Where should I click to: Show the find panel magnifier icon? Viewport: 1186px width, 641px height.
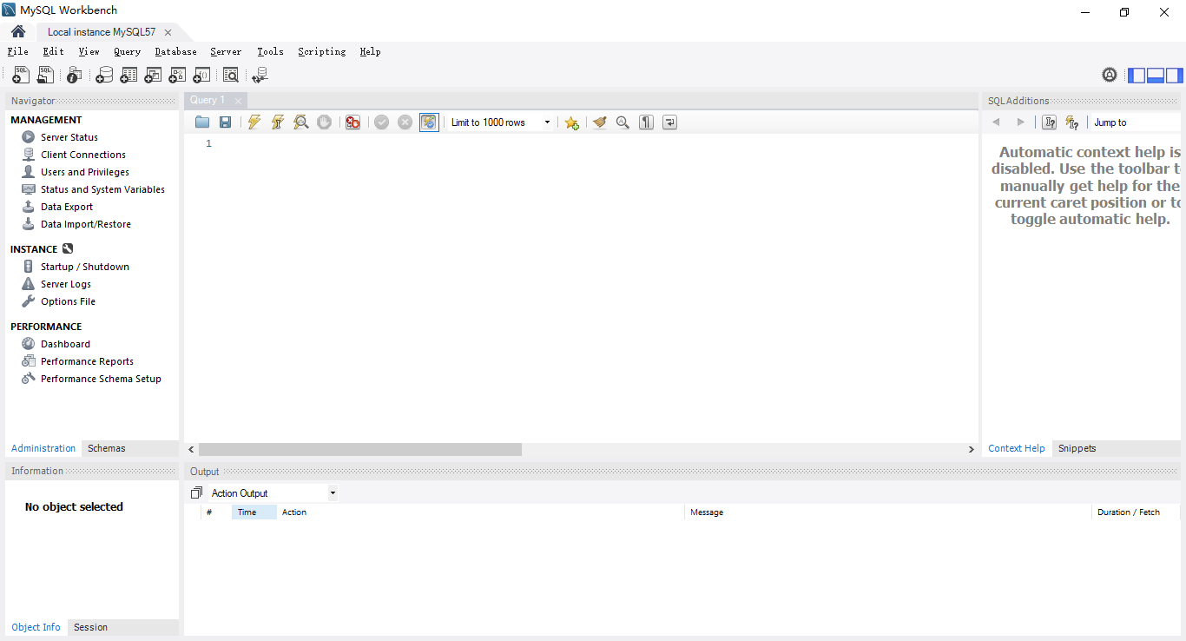(623, 122)
